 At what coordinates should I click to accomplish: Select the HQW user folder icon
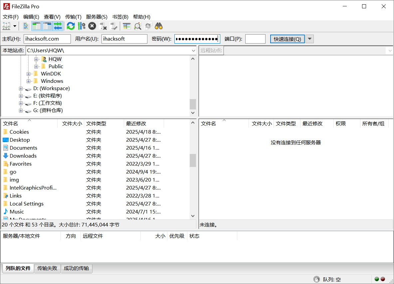[44, 59]
